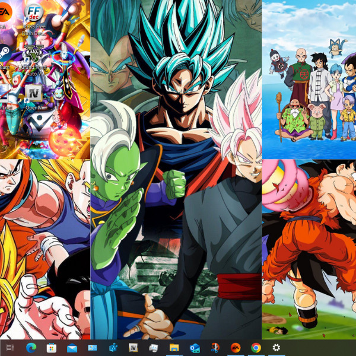The image size is (356, 356).
Task: Open Settings gear on the taskbar
Action: click(276, 348)
